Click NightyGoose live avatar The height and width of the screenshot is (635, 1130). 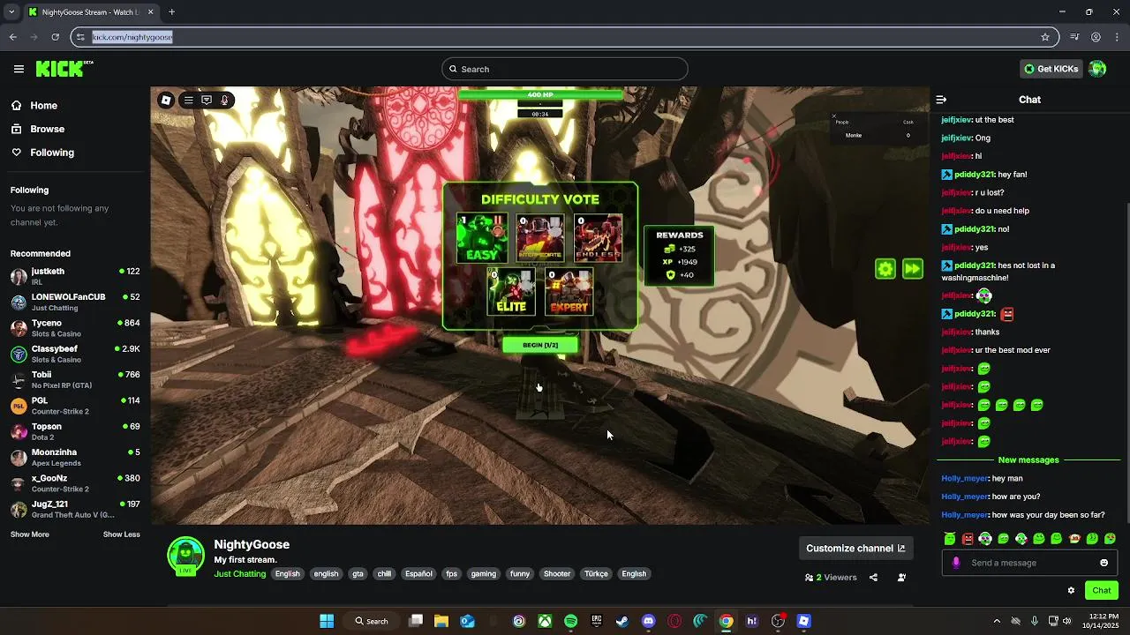point(185,556)
